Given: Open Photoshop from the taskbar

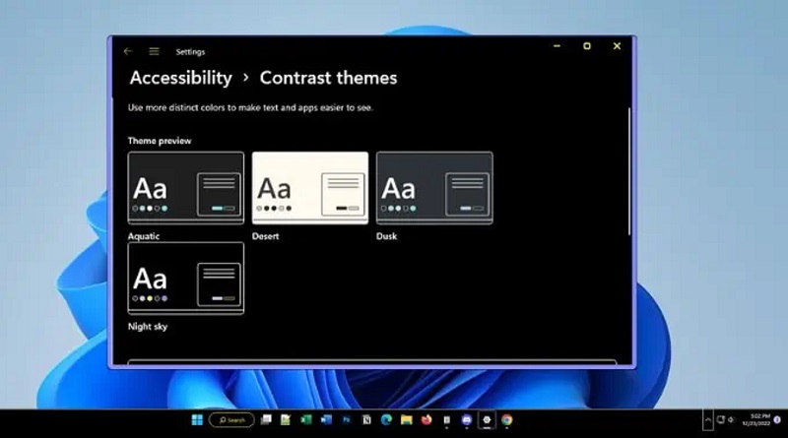Looking at the screenshot, I should (347, 420).
